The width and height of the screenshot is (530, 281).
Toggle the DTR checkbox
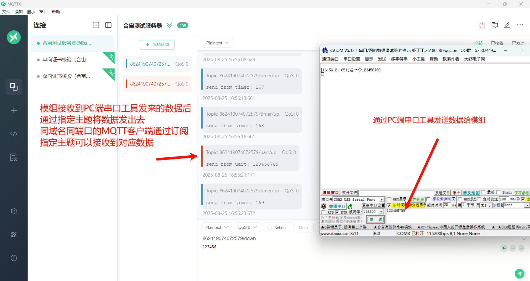337,212
